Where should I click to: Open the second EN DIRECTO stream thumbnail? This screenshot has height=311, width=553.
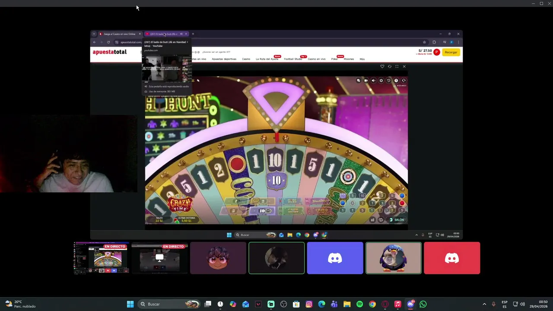[160, 258]
